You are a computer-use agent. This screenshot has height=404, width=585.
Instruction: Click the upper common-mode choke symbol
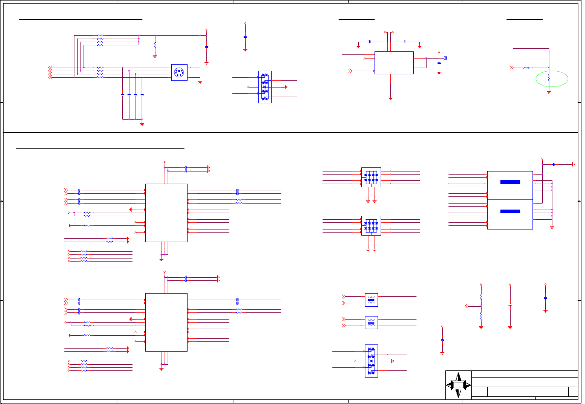(371, 300)
